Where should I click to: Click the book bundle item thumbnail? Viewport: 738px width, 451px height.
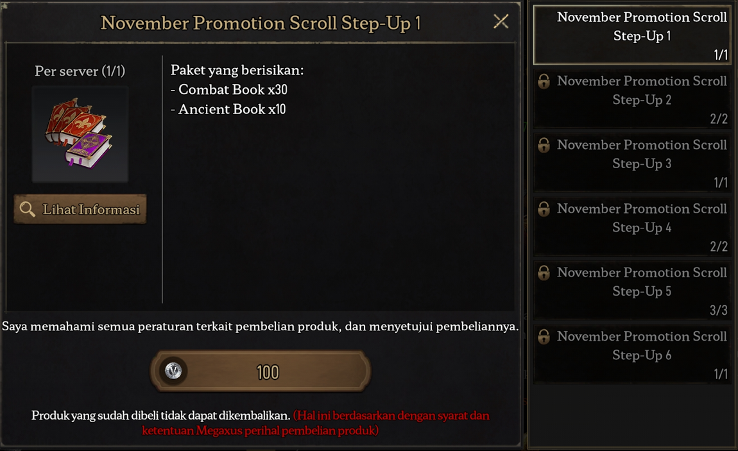80,135
